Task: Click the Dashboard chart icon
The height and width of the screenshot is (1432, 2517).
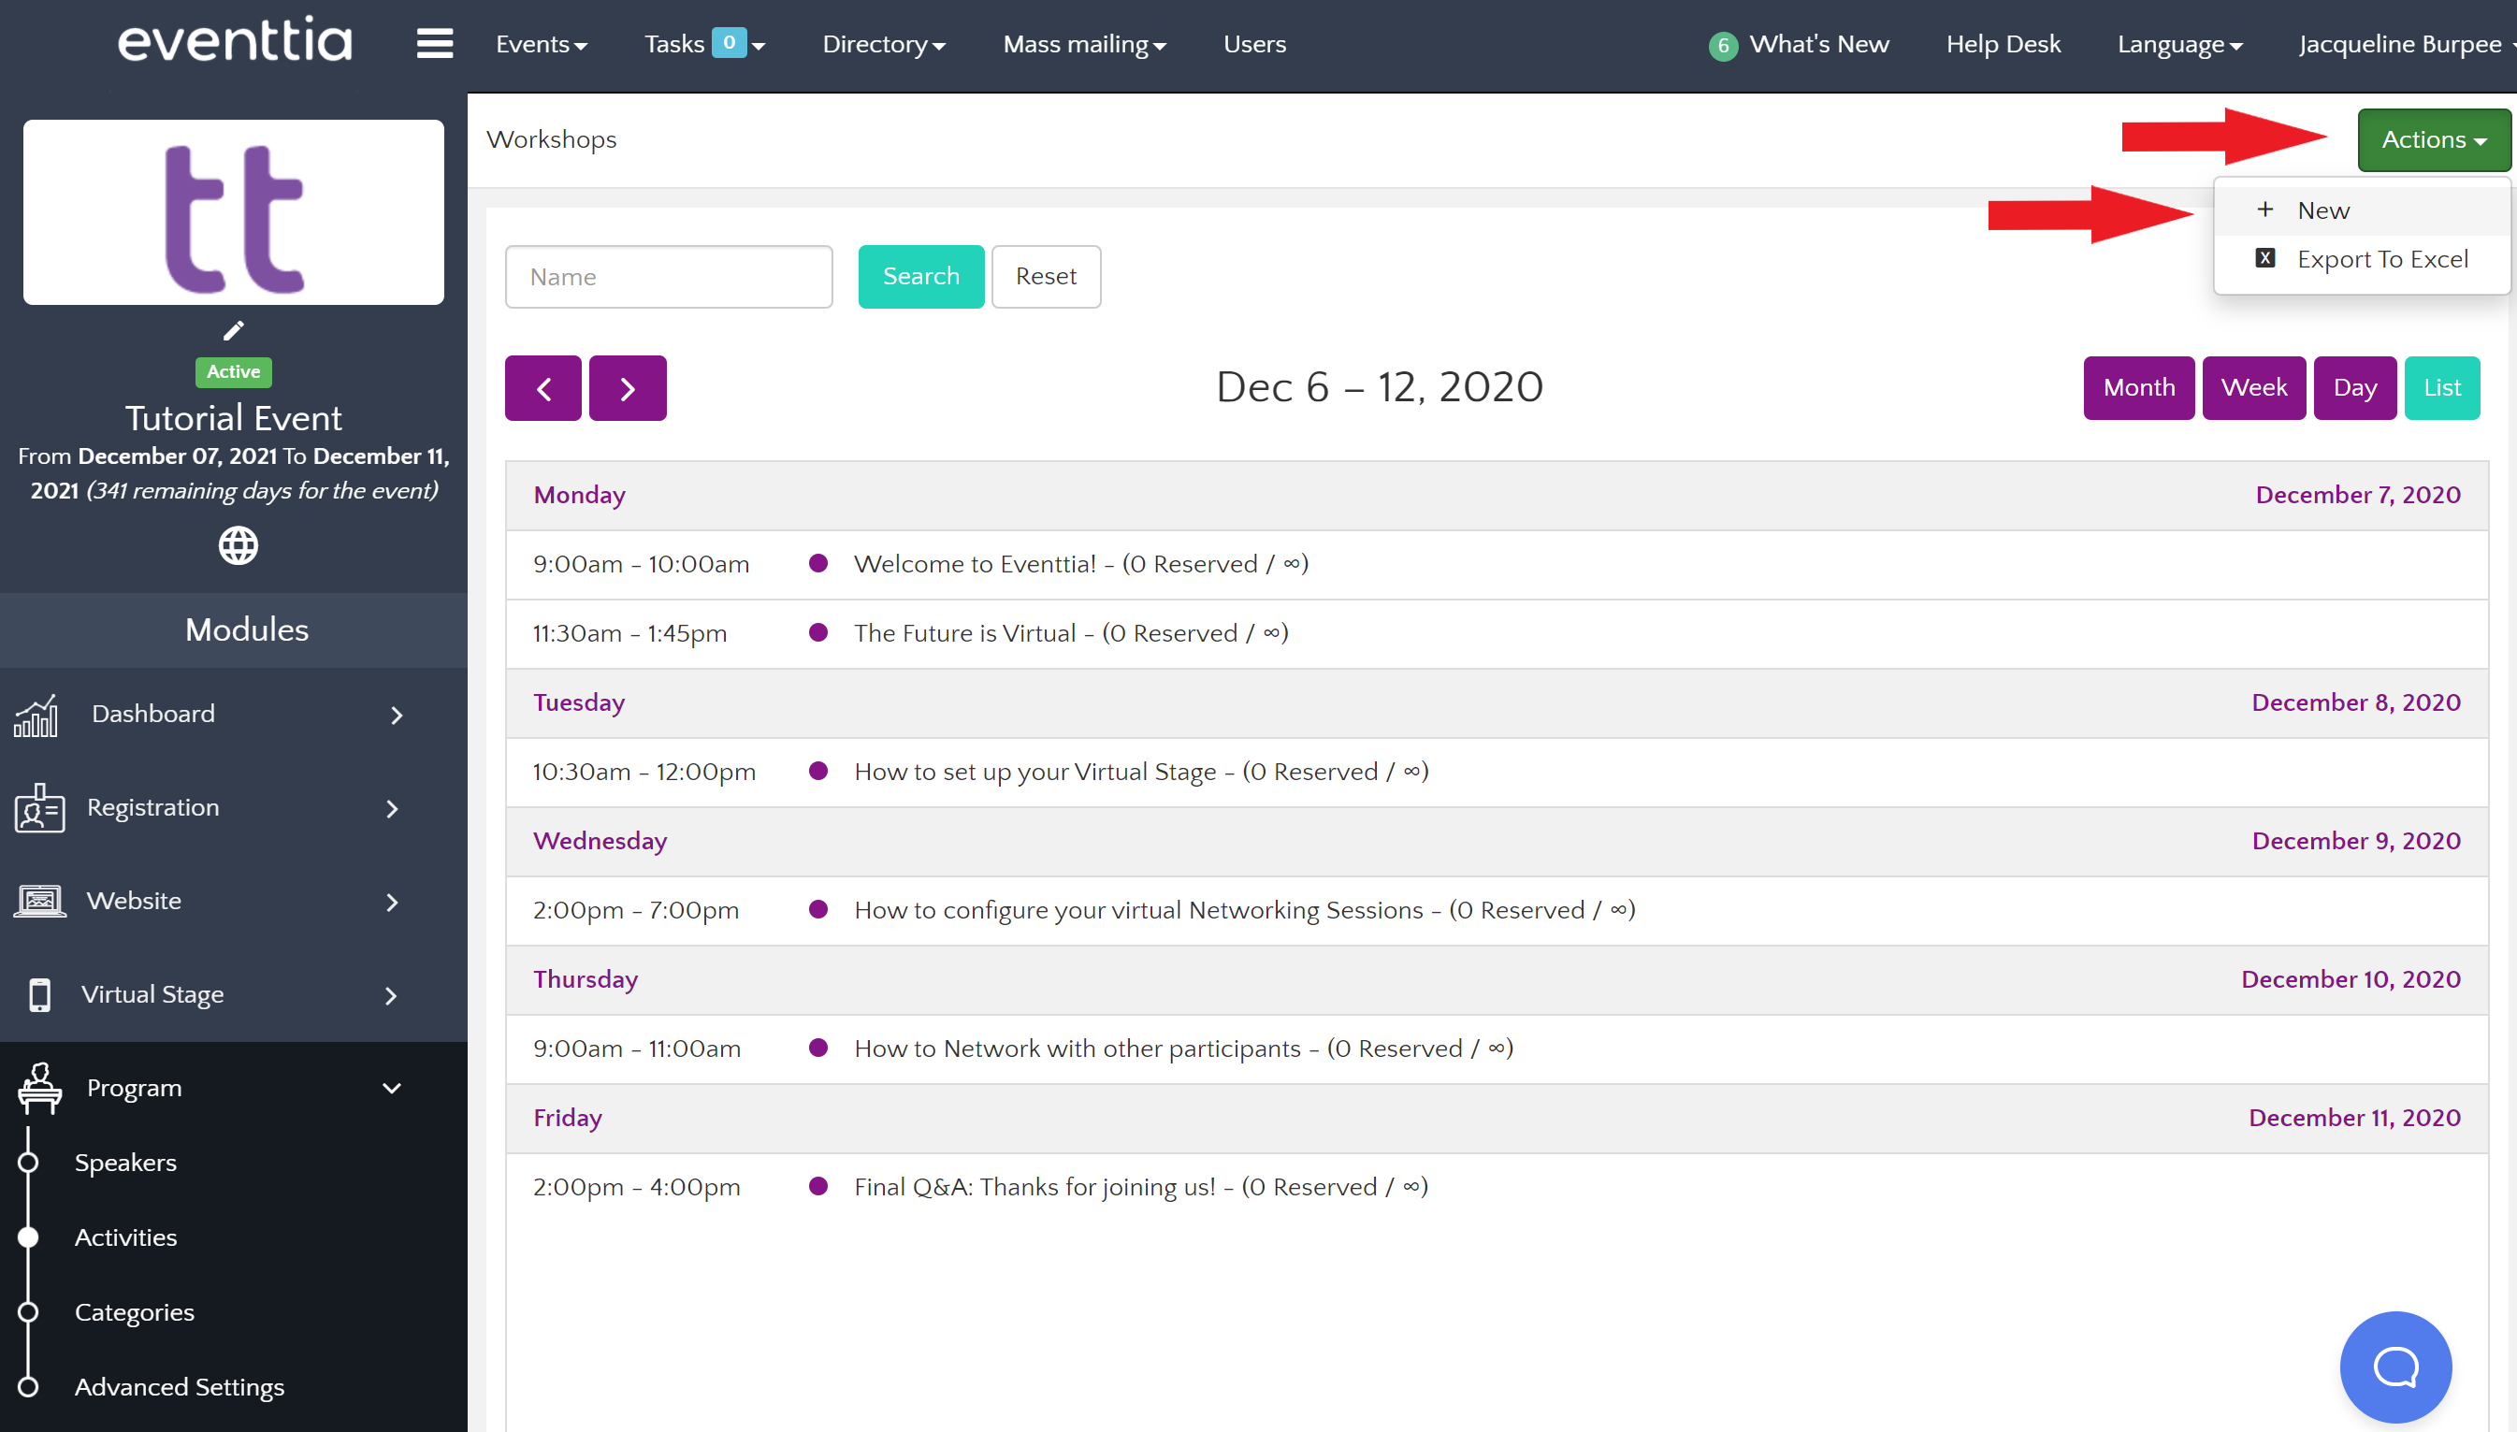Action: click(x=36, y=715)
